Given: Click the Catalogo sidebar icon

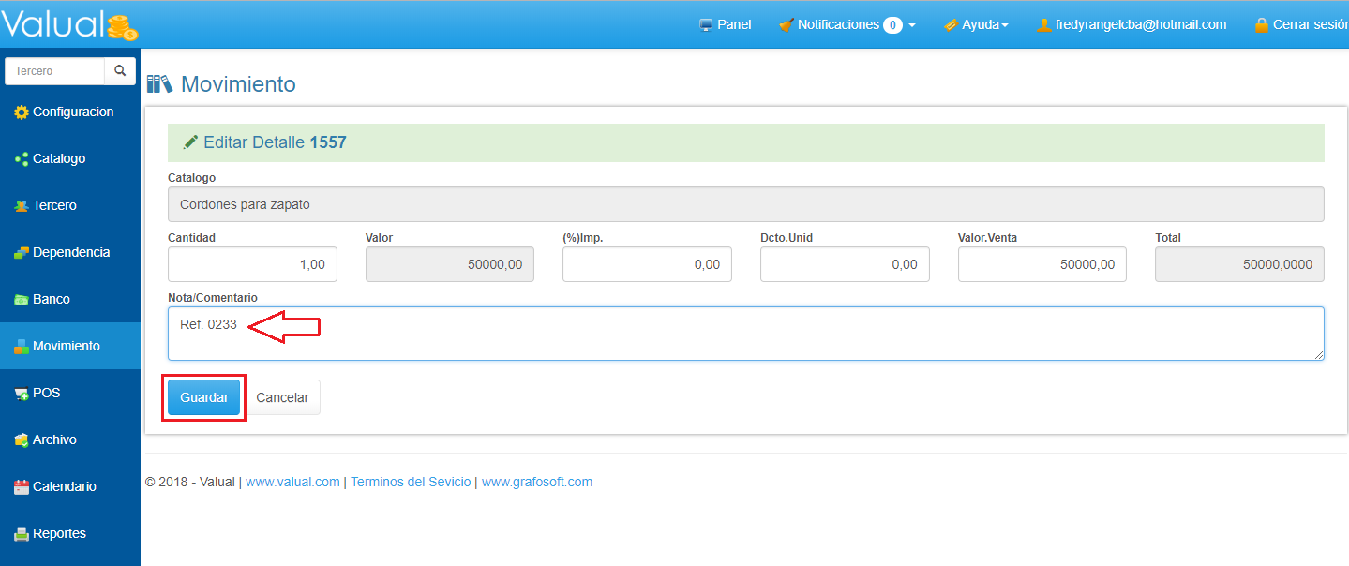Looking at the screenshot, I should pyautogui.click(x=22, y=159).
